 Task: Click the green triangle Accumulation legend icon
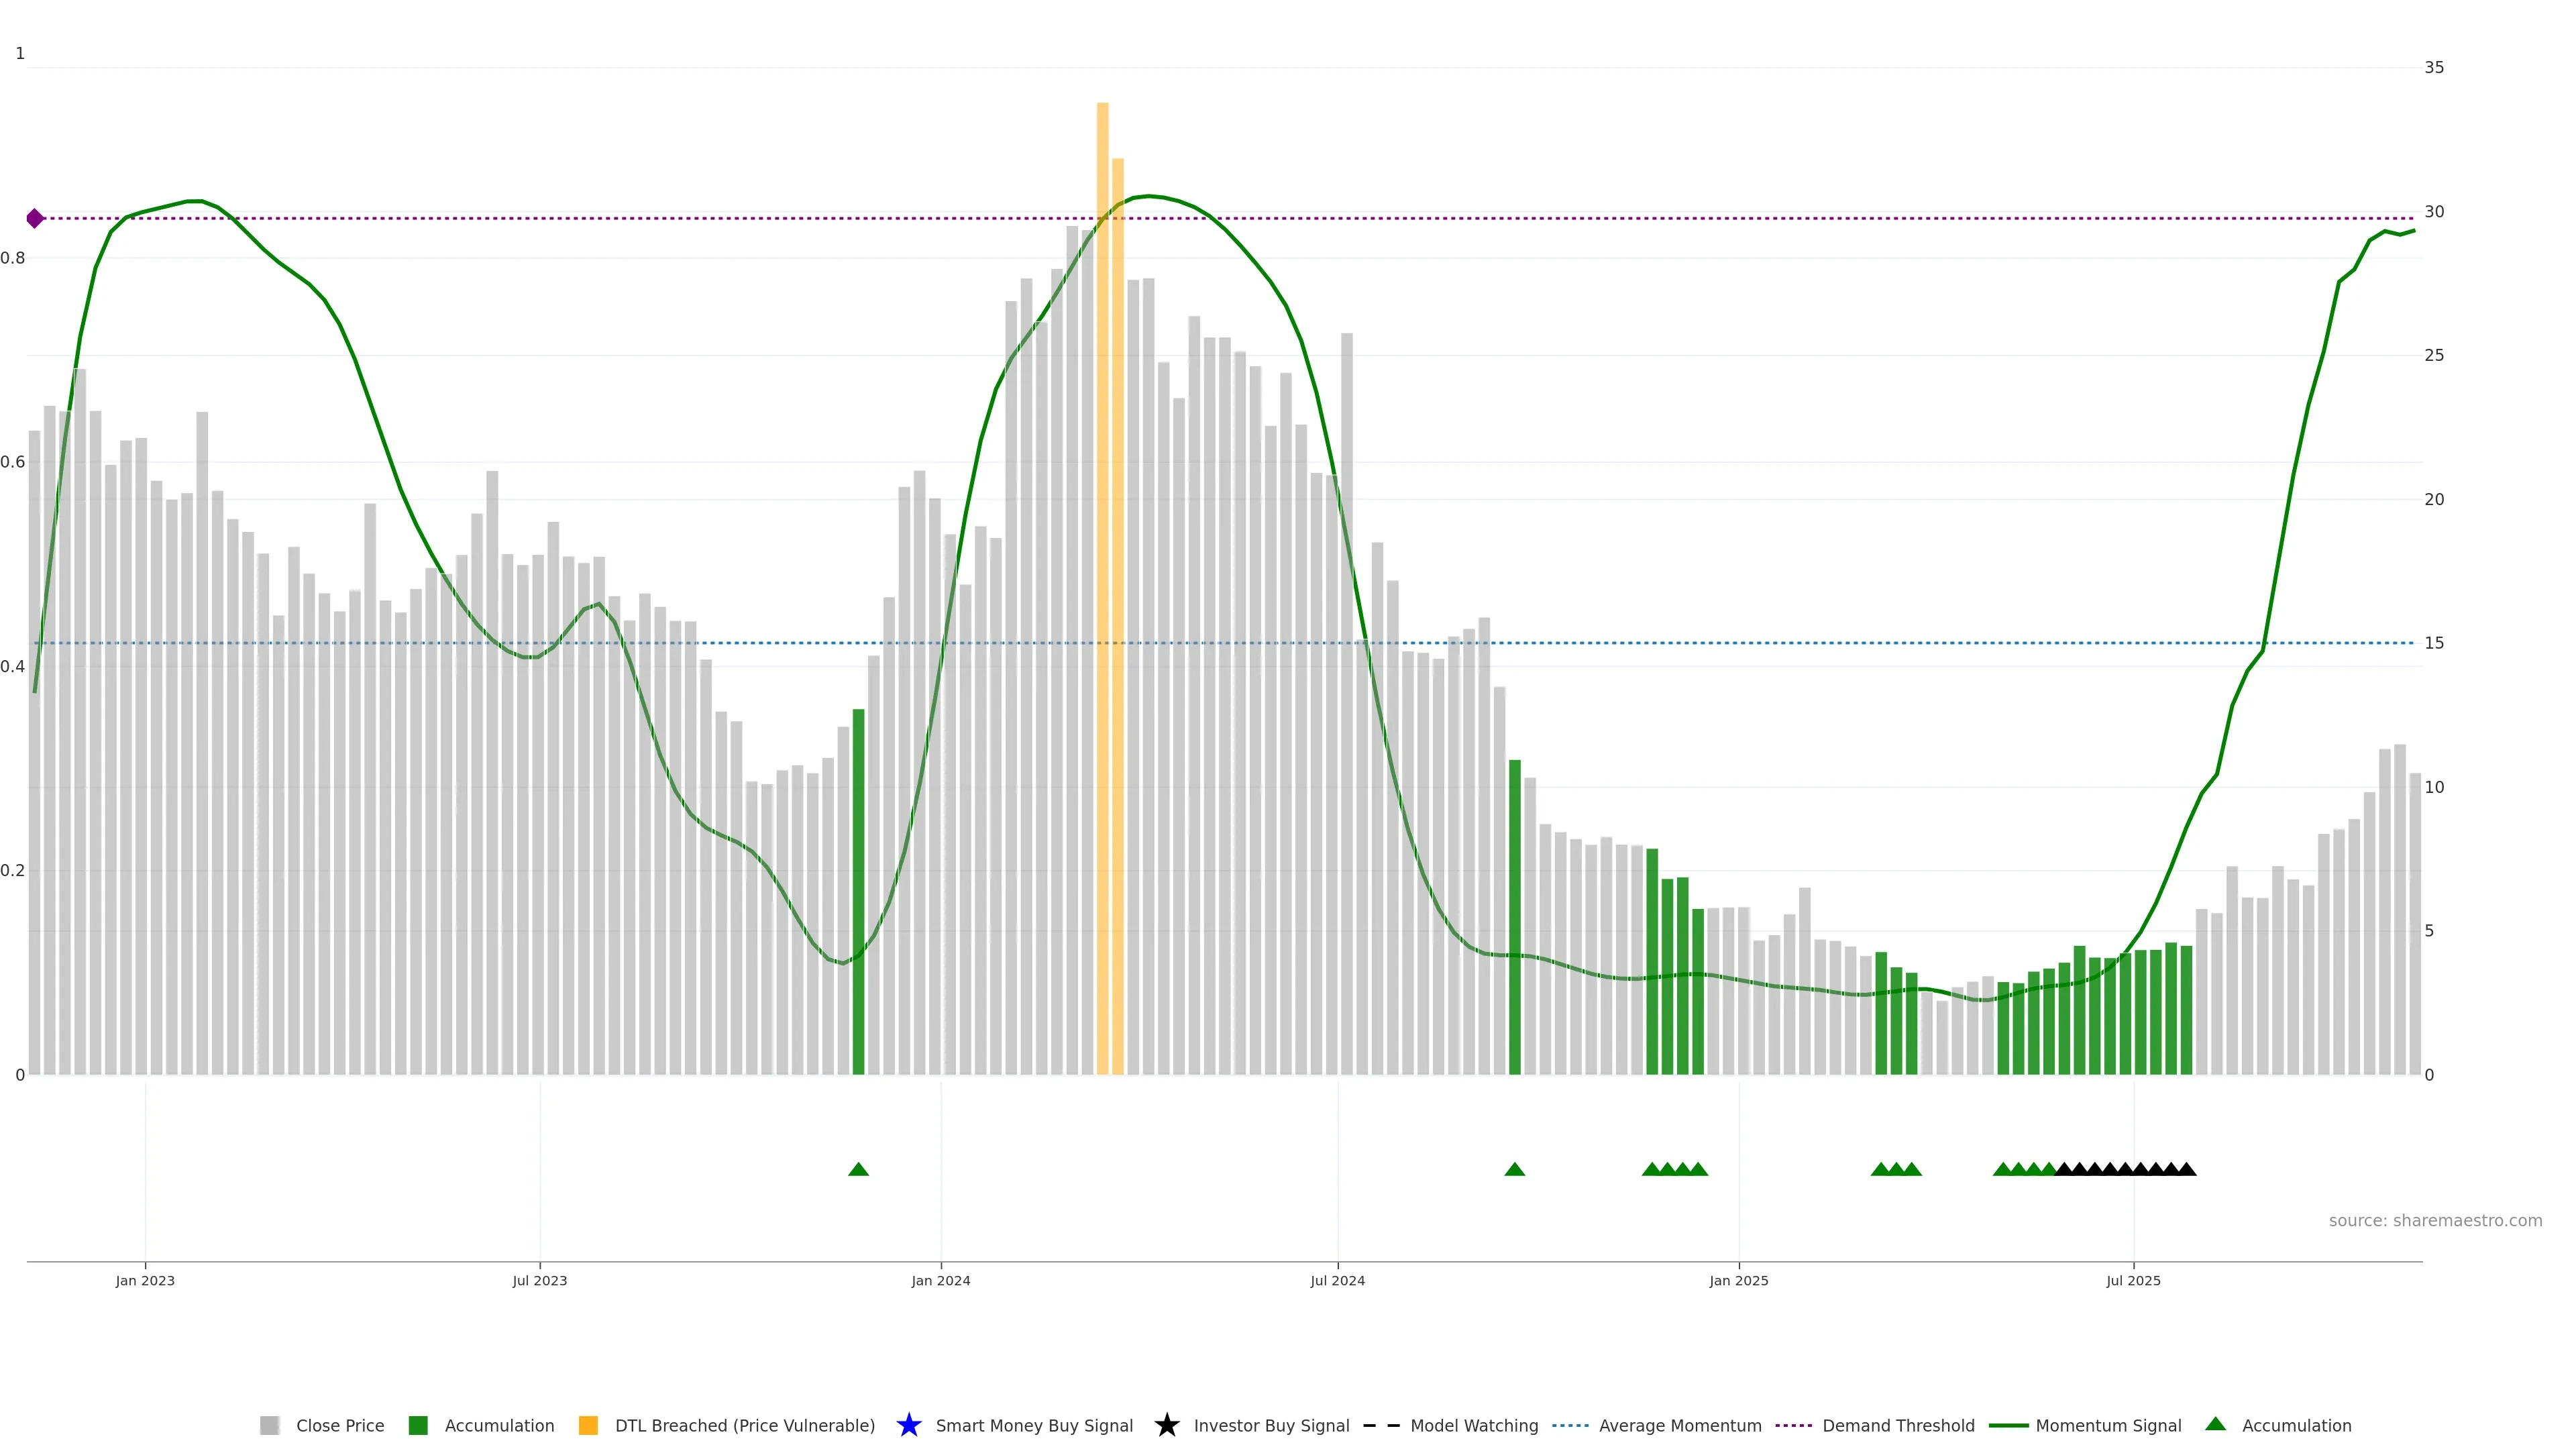[2215, 1424]
